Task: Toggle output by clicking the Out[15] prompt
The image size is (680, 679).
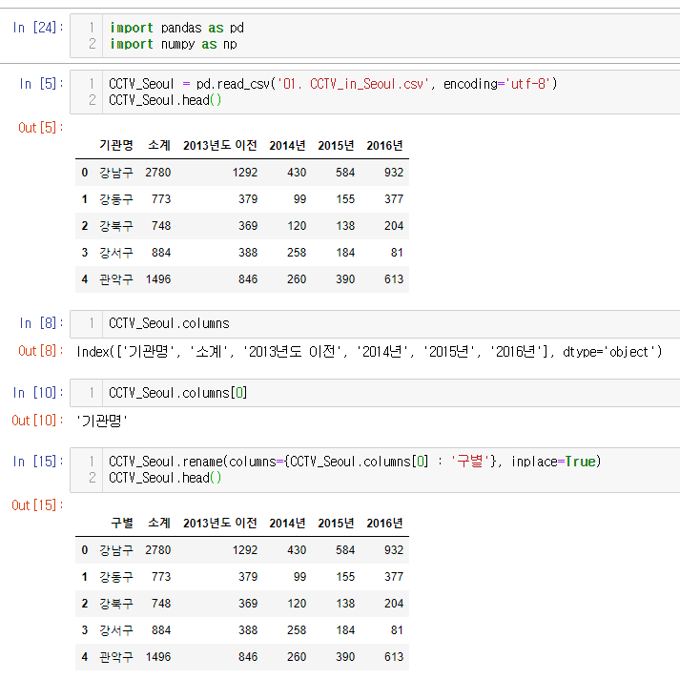Action: (34, 504)
